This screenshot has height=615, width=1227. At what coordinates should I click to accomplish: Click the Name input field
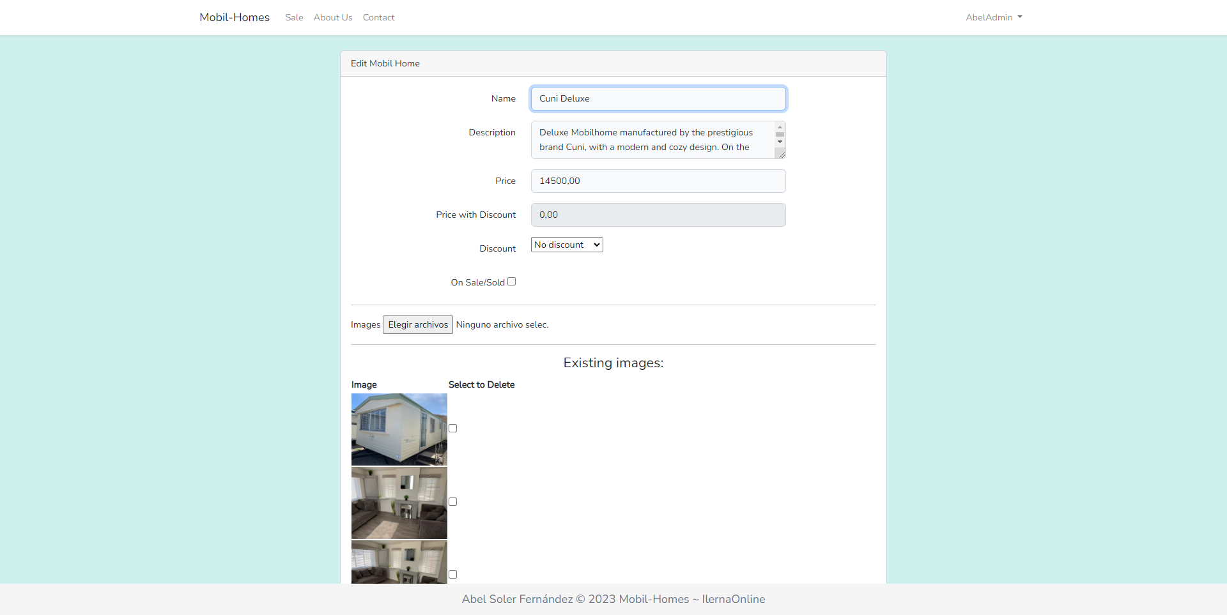tap(658, 98)
